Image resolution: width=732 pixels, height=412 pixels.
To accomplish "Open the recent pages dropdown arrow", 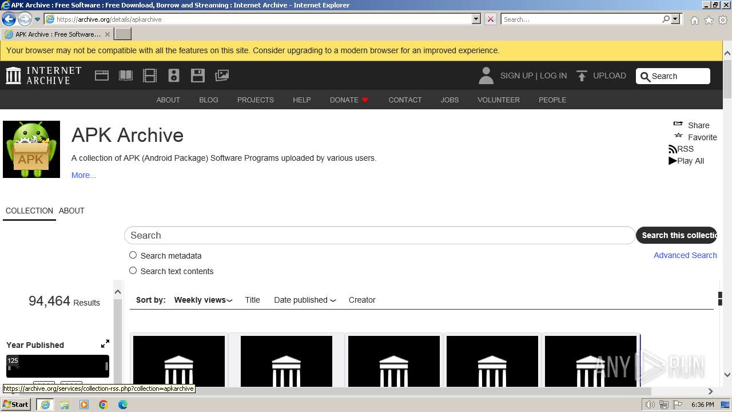I will [38, 19].
